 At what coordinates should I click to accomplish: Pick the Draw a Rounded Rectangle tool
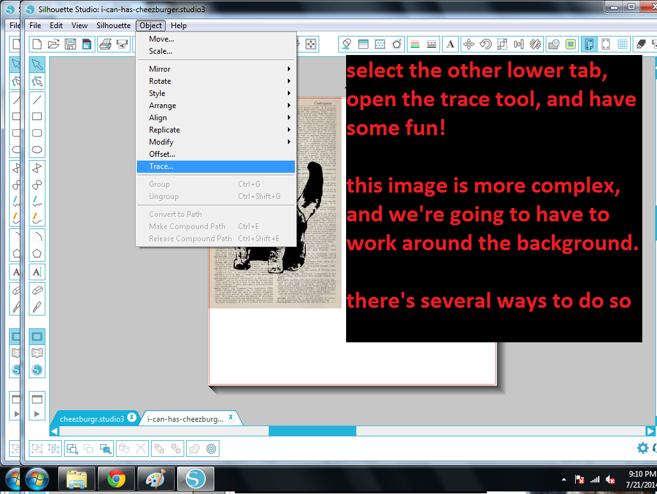tap(37, 133)
